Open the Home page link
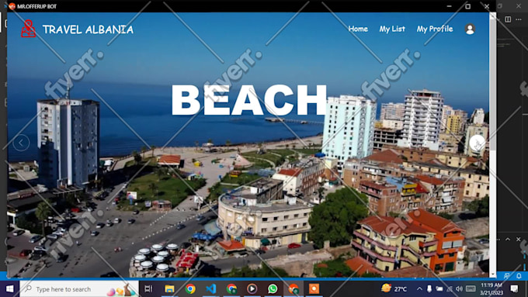 coord(358,29)
